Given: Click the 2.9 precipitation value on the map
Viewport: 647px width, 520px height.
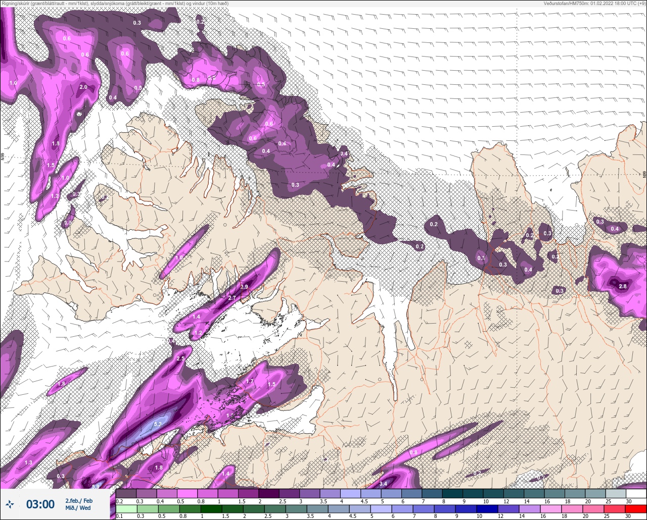Looking at the screenshot, I should pos(245,287).
